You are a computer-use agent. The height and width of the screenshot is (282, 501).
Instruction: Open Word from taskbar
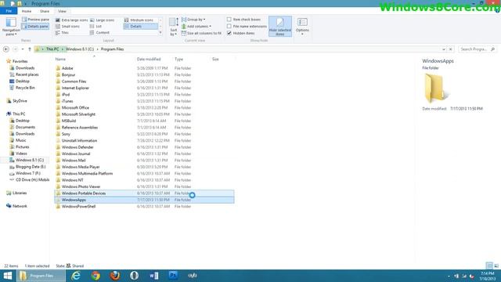153,276
